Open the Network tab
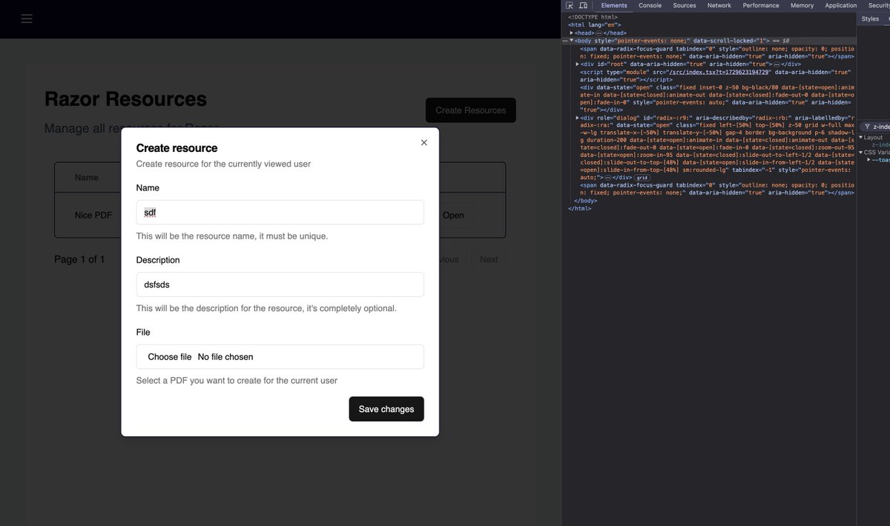 tap(719, 5)
